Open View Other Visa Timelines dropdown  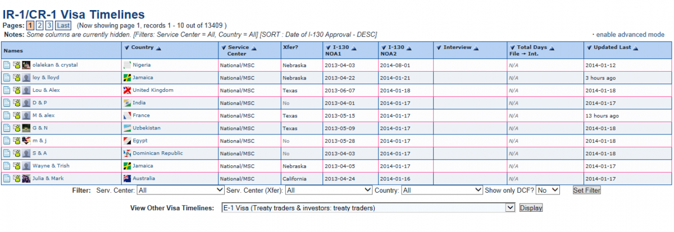point(368,208)
